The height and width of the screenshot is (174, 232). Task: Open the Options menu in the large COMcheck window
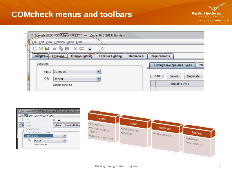59,42
